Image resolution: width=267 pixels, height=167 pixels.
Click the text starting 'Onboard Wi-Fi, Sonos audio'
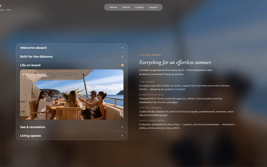pyautogui.click(x=181, y=100)
